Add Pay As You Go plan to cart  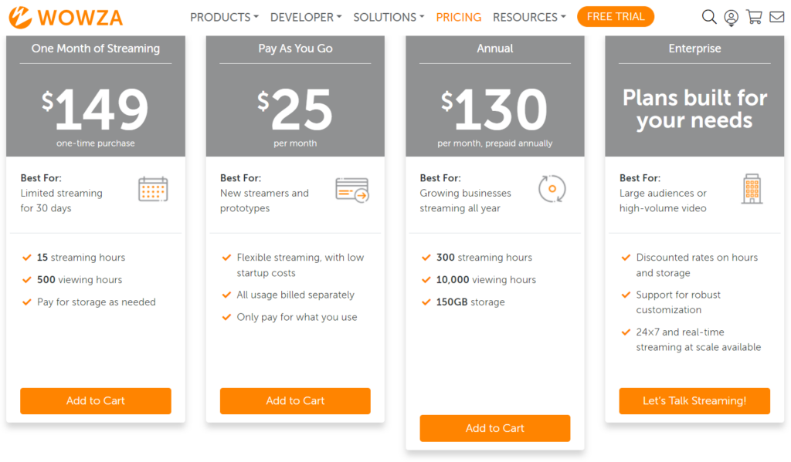[x=295, y=401]
